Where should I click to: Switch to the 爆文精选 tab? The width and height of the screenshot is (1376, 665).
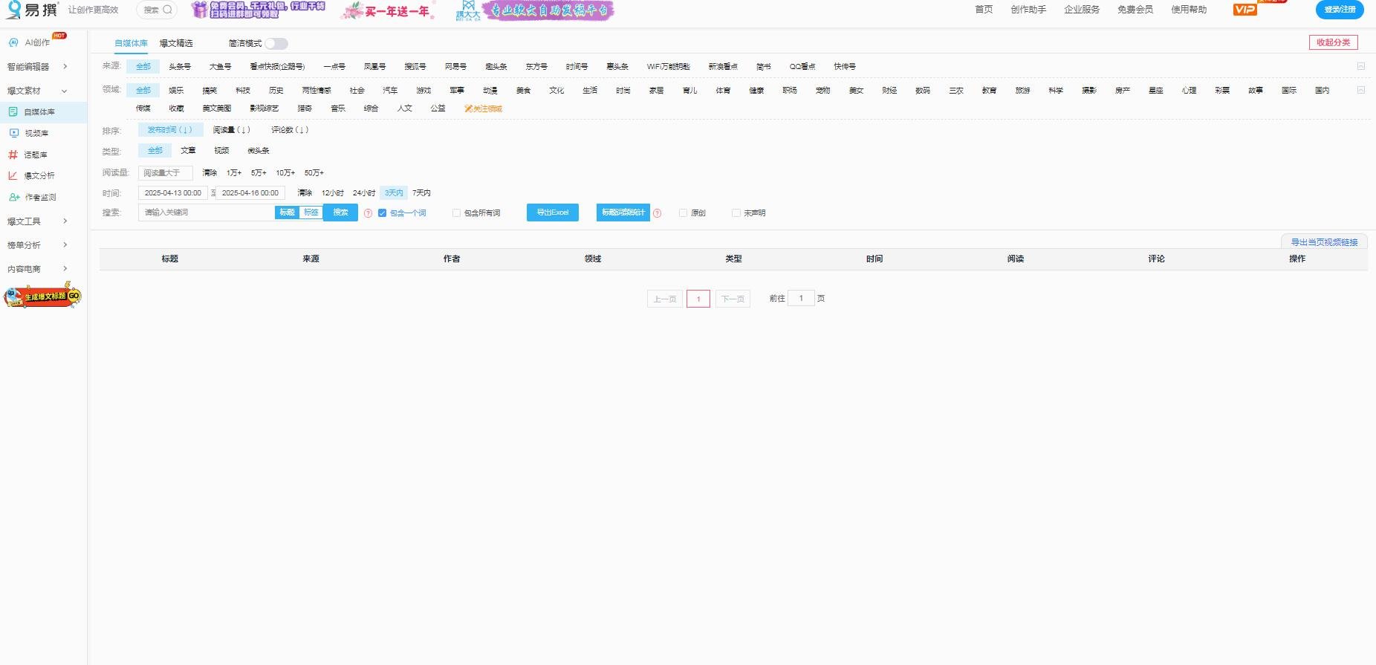click(x=176, y=43)
